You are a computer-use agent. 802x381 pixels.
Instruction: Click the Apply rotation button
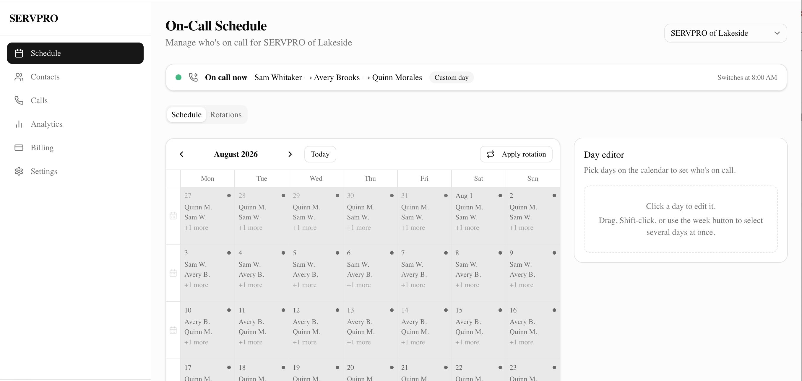click(516, 154)
